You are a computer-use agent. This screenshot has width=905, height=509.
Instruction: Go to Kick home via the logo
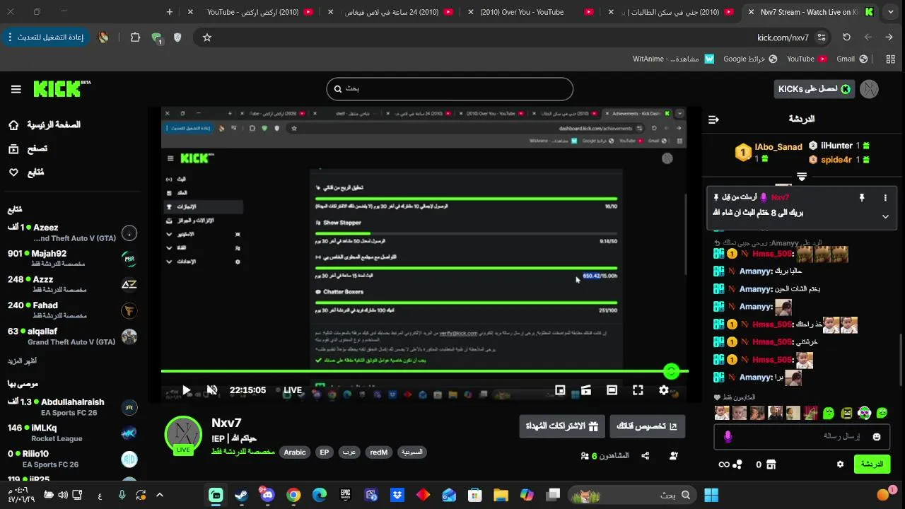(62, 88)
